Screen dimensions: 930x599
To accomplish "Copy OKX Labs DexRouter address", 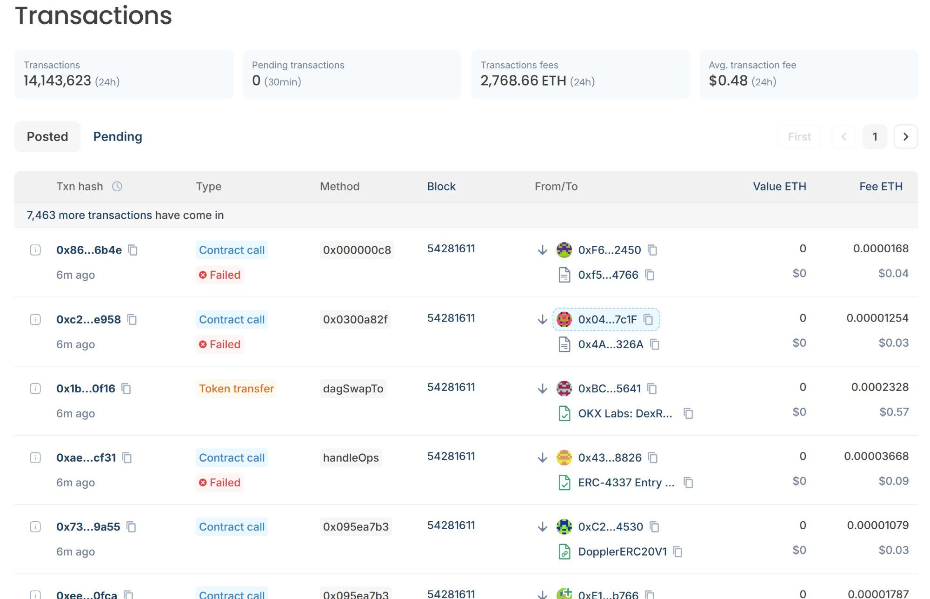I will (688, 413).
